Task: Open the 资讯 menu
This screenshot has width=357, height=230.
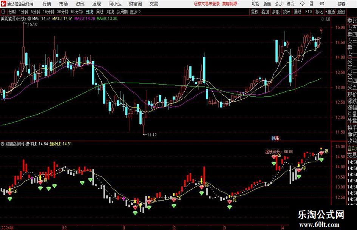Action: [x=80, y=4]
